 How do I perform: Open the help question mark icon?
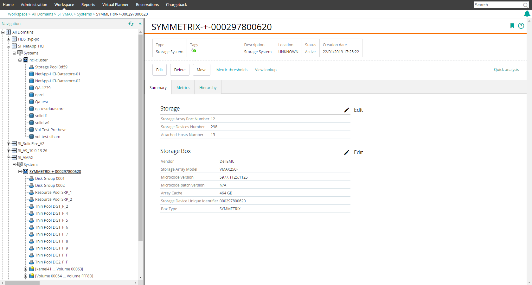coord(521,26)
